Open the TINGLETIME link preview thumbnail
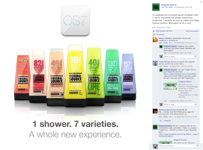 [x=170, y=85]
